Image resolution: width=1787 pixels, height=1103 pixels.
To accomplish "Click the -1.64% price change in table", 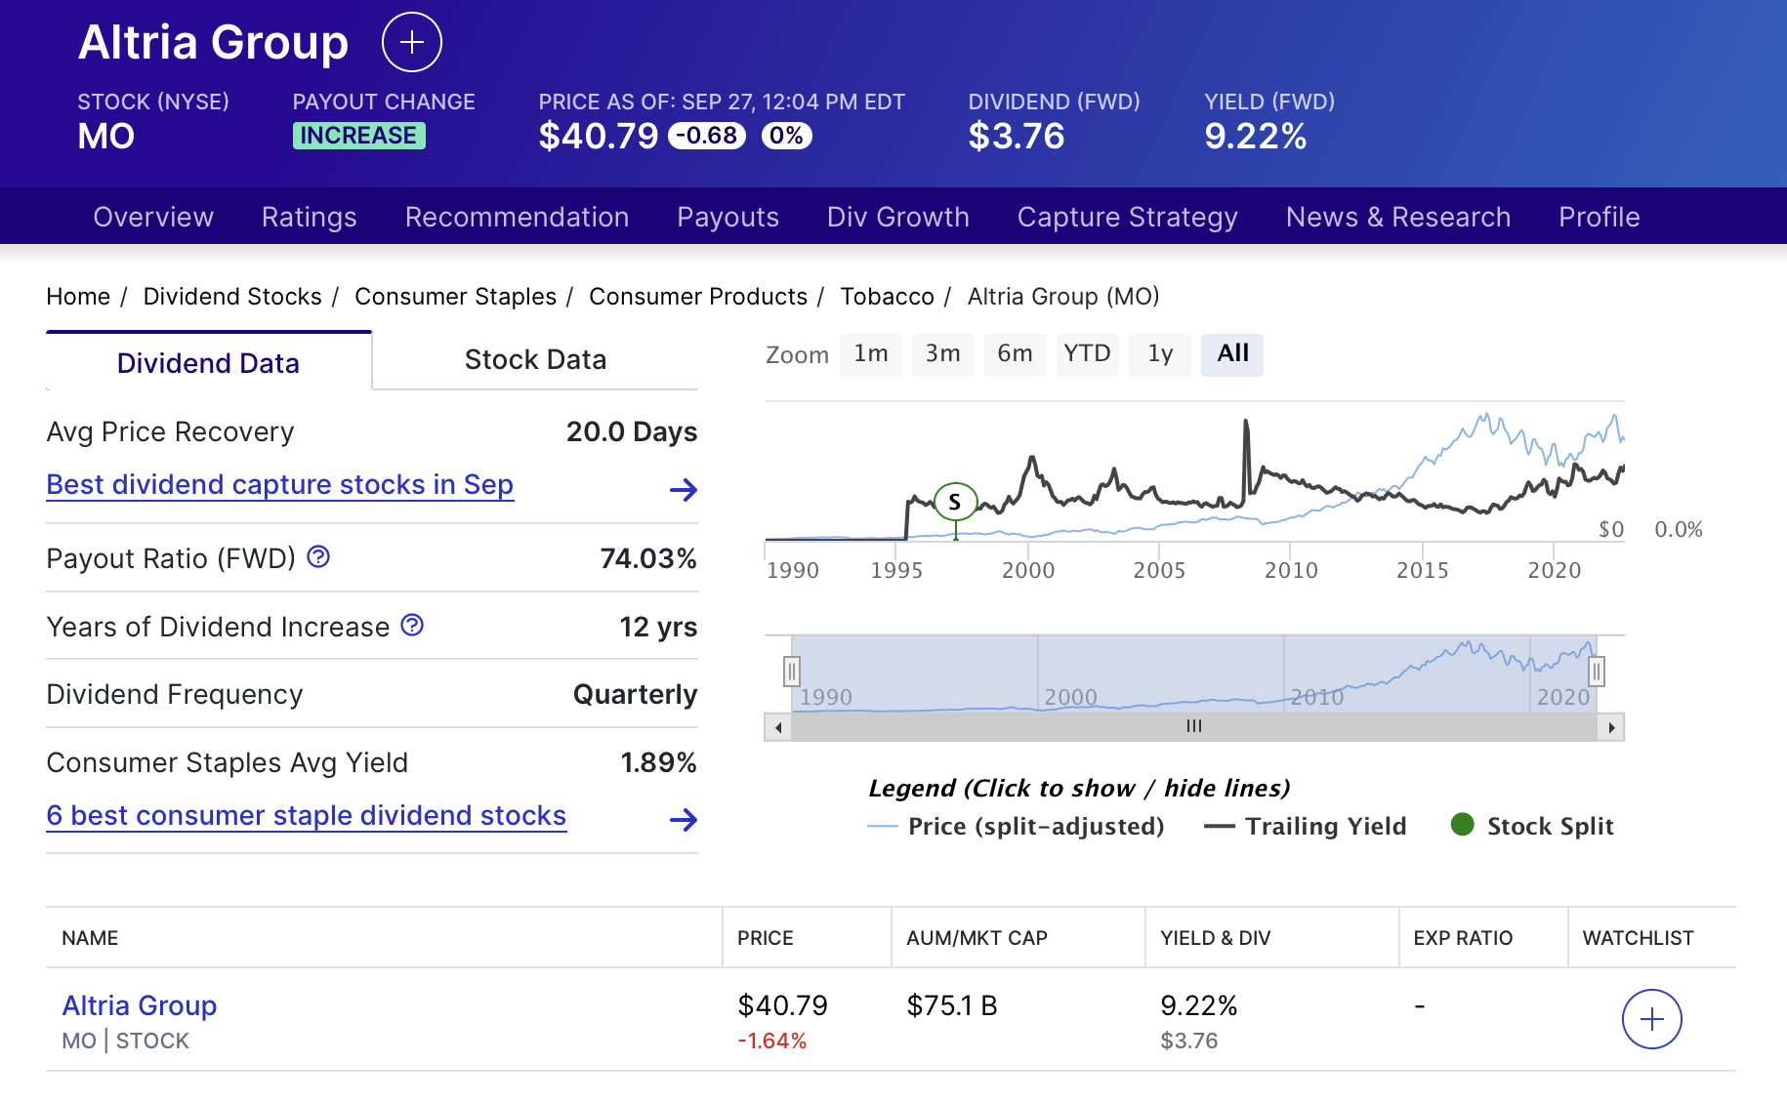I will pos(772,1041).
